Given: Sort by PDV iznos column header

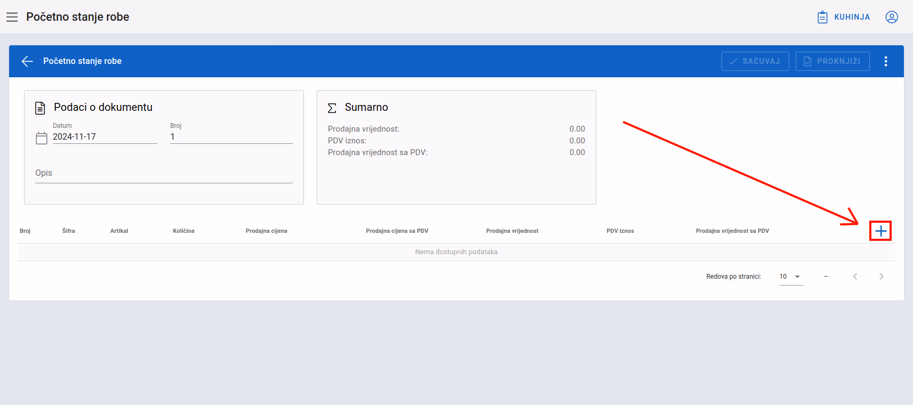Looking at the screenshot, I should coord(620,231).
